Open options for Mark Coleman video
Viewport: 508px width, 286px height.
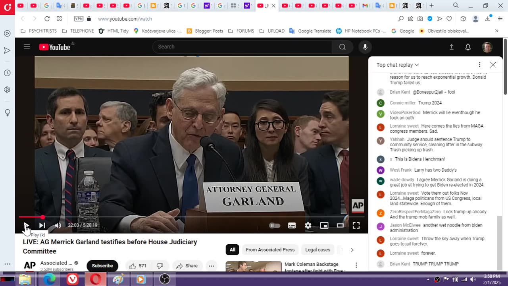[x=356, y=265]
